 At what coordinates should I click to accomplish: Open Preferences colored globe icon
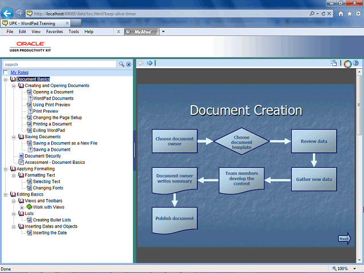pyautogui.click(x=348, y=64)
